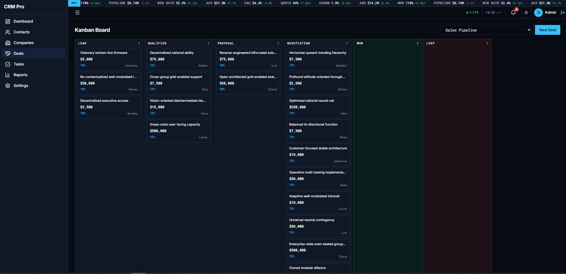Click the LEAD column header

[x=109, y=43]
